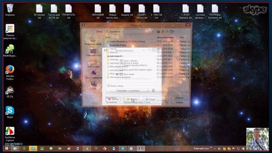Select the СКАЙП тексты.txt desktop file
Image resolution: width=272 pixels, height=153 pixels.
click(x=142, y=11)
